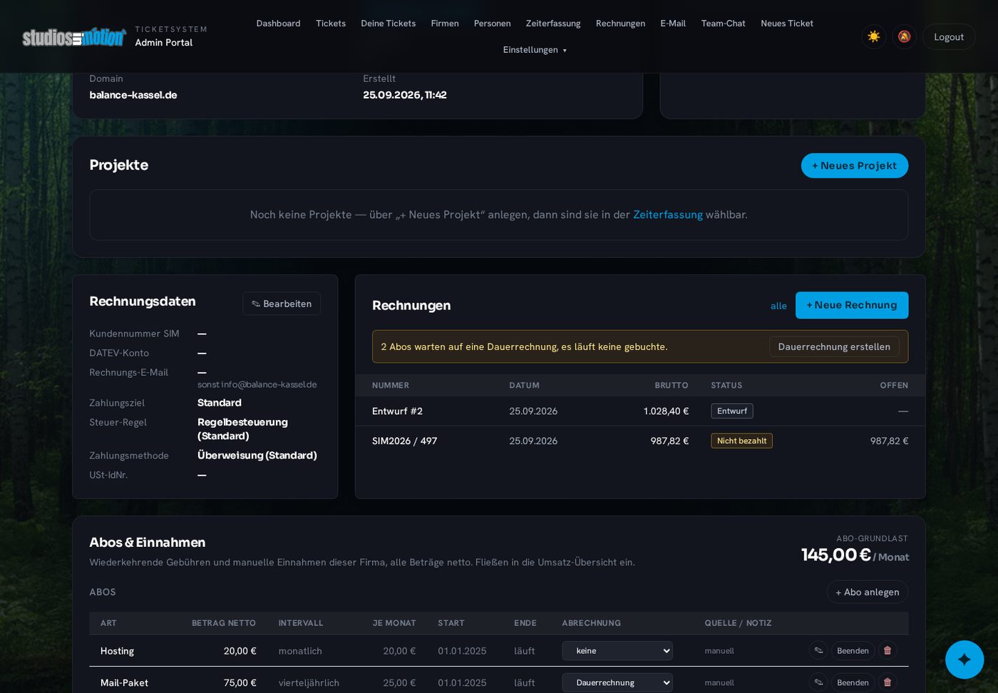Go to the Team-Chat page
Image resolution: width=998 pixels, height=693 pixels.
click(x=723, y=24)
